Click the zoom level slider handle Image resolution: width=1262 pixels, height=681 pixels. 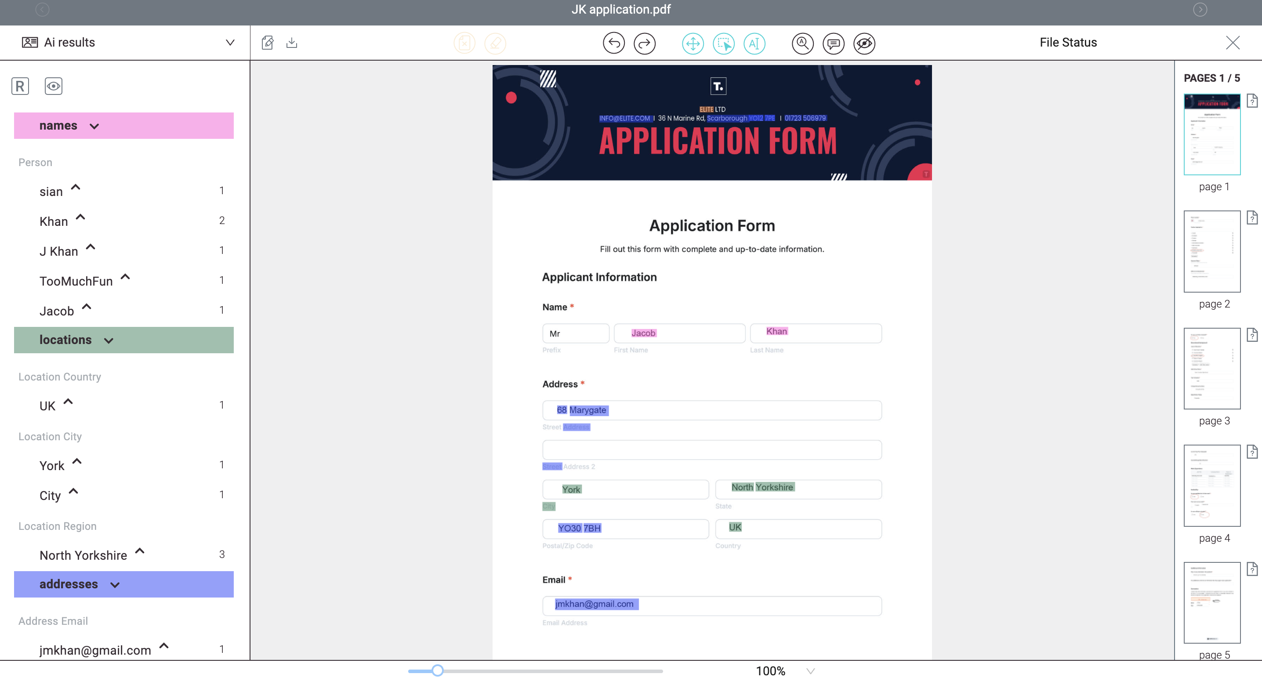[438, 670]
